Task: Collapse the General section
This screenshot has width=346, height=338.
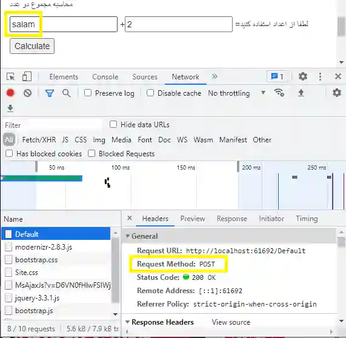Action: click(127, 236)
